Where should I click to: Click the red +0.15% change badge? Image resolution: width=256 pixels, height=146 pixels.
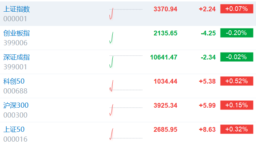(x=237, y=105)
